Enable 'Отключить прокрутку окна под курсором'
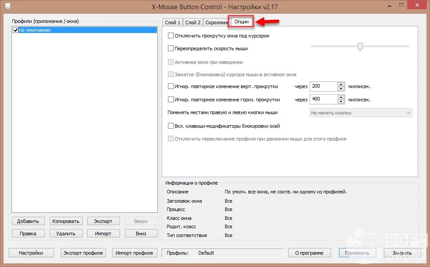 click(x=171, y=35)
